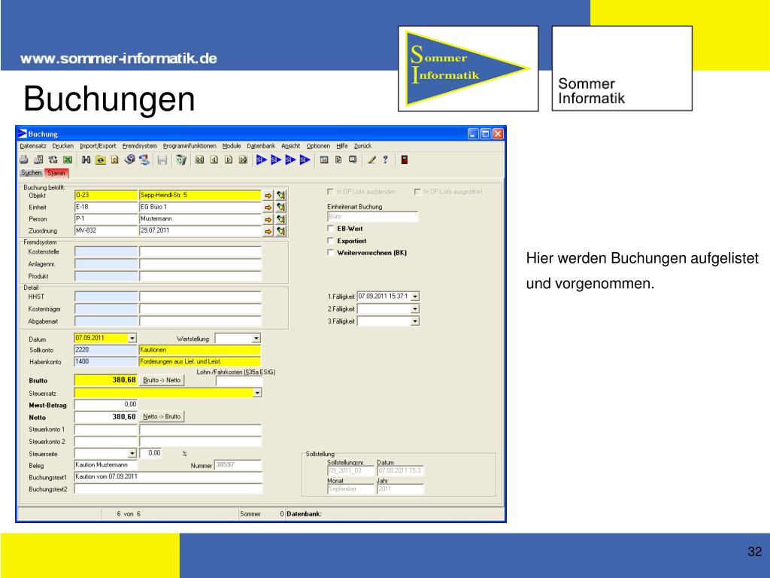The height and width of the screenshot is (578, 770).
Task: Open the Wertstellung dropdown
Action: click(256, 339)
